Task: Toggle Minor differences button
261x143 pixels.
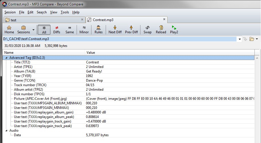Action: tap(84, 30)
